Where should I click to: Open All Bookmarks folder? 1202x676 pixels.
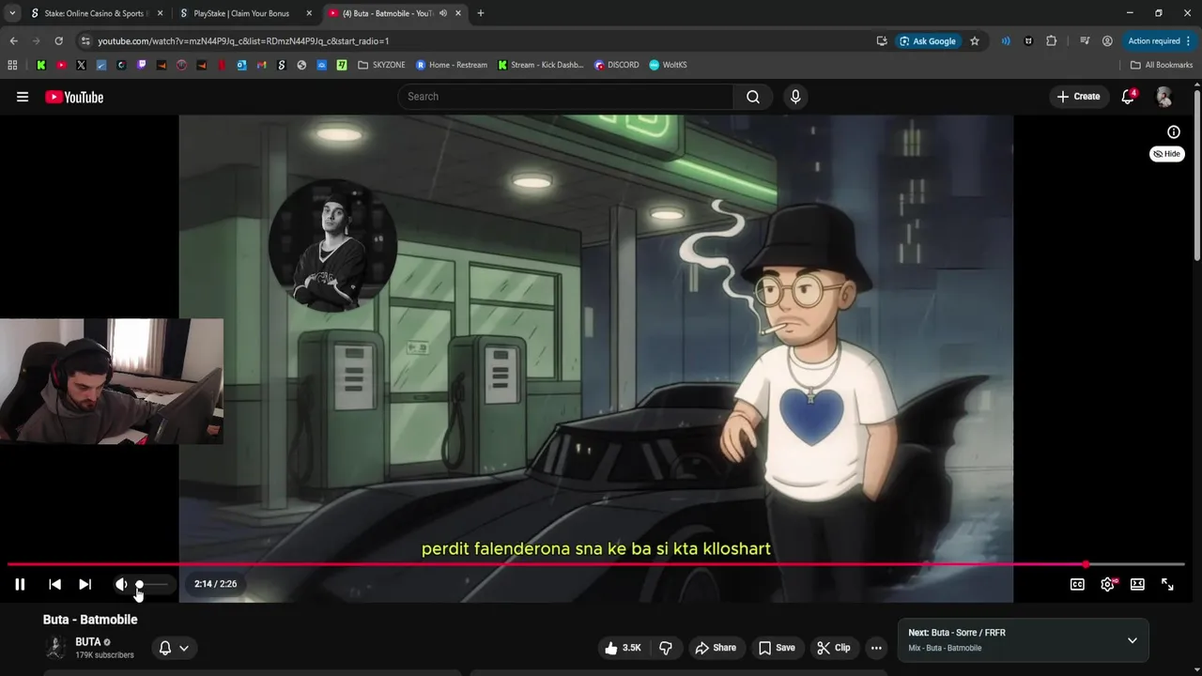point(1162,65)
